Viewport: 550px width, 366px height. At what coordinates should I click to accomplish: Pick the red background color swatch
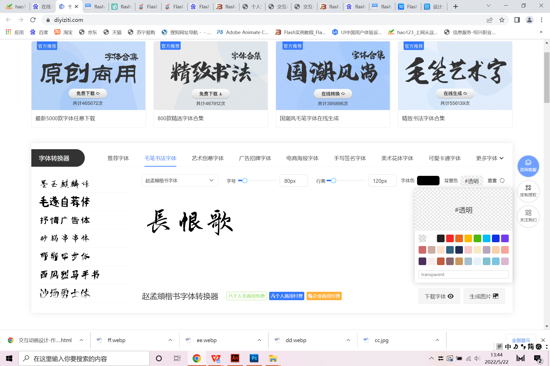pos(450,238)
